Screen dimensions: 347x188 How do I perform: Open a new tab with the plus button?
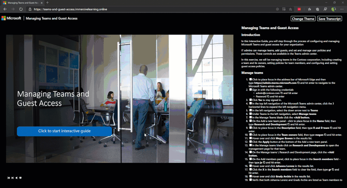click(x=47, y=3)
